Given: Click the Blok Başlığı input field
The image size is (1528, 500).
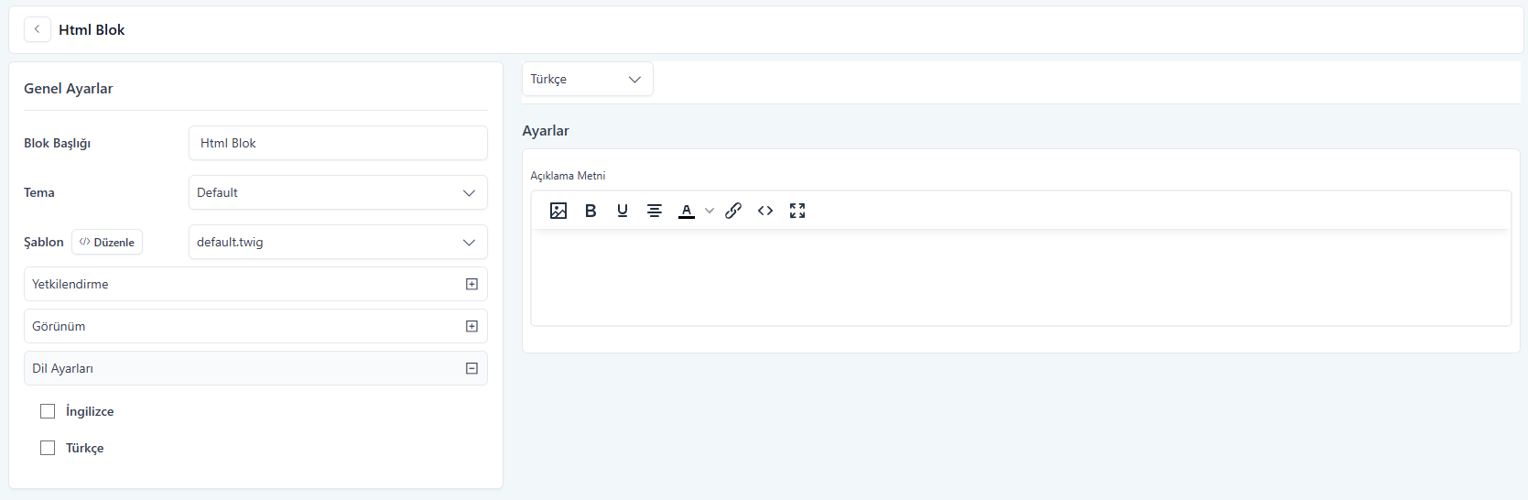Looking at the screenshot, I should pyautogui.click(x=338, y=143).
